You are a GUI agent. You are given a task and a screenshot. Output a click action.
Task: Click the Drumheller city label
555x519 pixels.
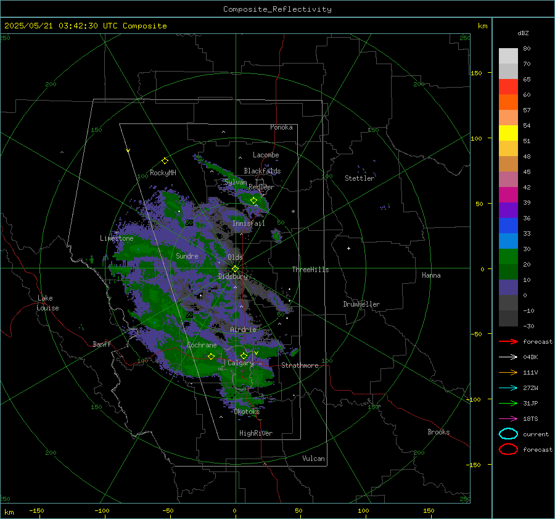coord(361,304)
